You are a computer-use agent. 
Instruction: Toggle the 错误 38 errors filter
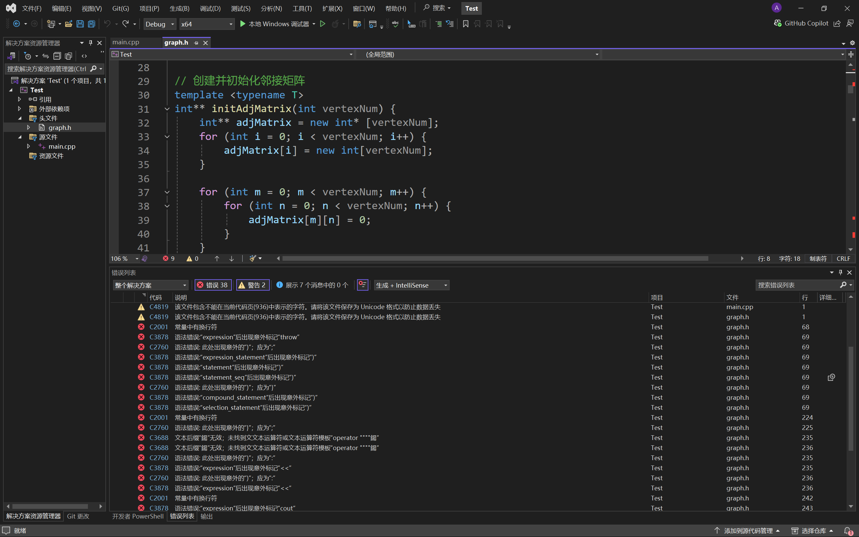click(213, 285)
